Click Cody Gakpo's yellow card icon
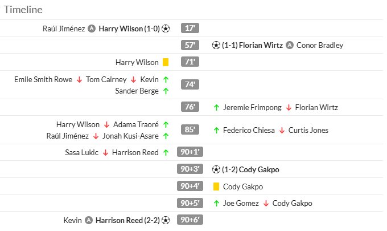The height and width of the screenshot is (231, 387). pos(216,187)
